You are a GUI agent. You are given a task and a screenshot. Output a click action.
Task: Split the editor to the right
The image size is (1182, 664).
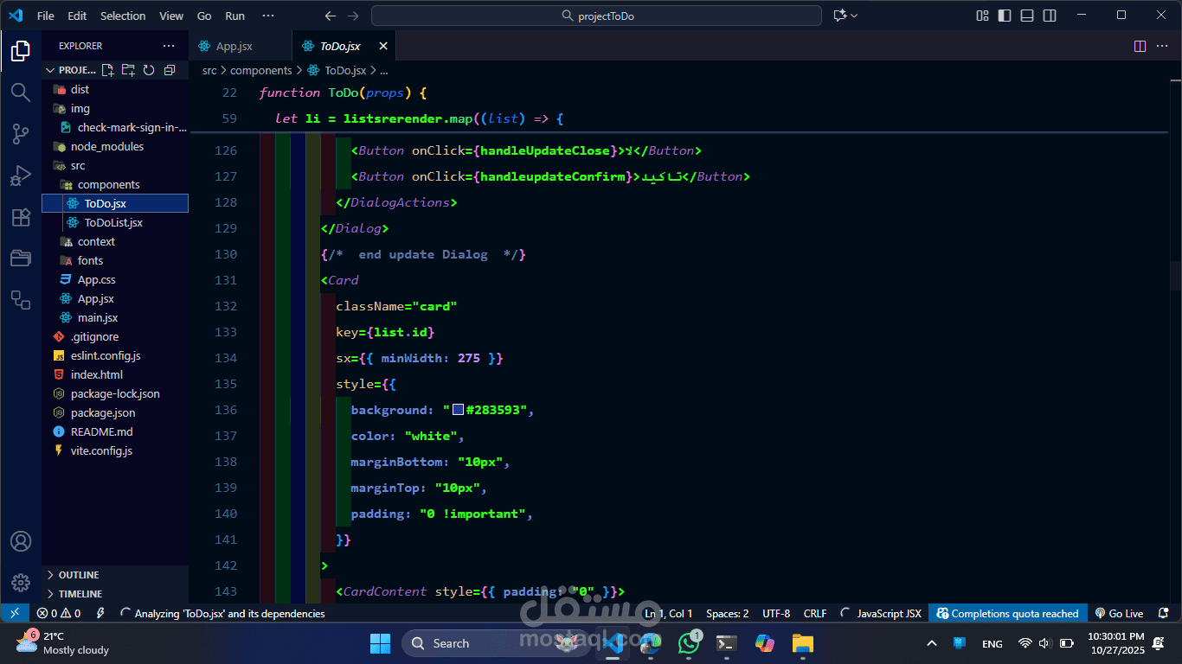[x=1140, y=46]
